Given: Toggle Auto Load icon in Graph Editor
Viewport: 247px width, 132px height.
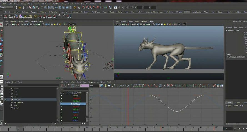Looking at the screenshot, I should pos(160,86).
